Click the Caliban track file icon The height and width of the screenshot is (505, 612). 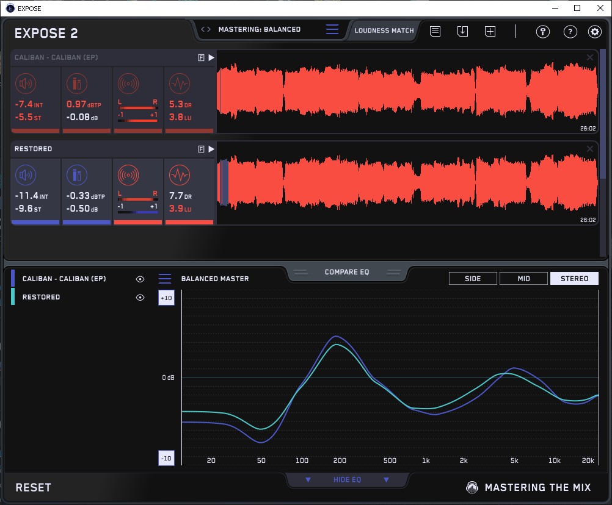click(201, 58)
